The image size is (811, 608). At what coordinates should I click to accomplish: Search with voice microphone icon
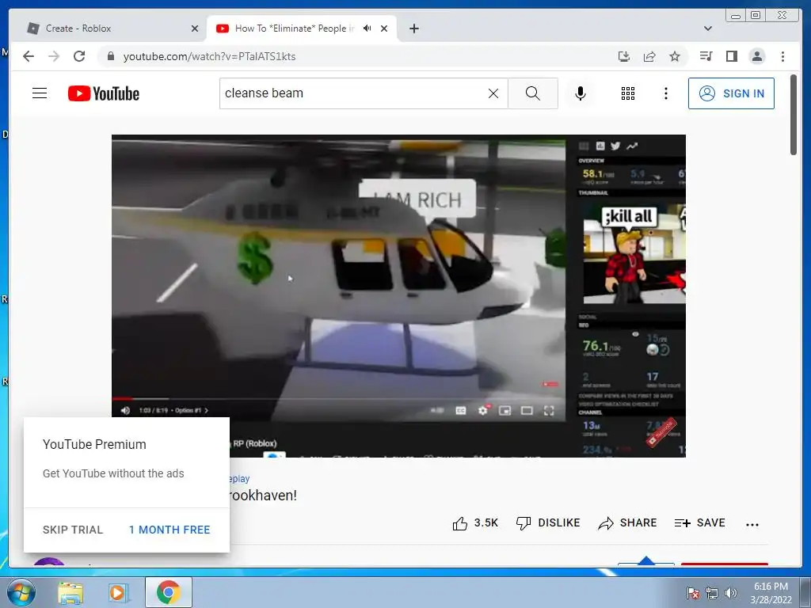[581, 93]
